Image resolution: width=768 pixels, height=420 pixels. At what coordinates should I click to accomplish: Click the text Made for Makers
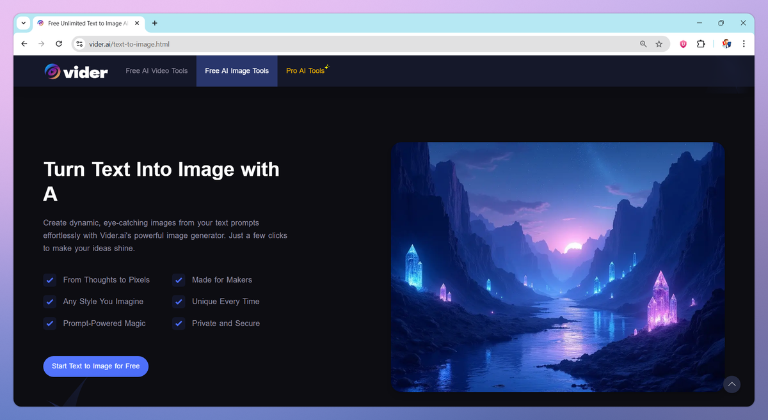tap(222, 280)
